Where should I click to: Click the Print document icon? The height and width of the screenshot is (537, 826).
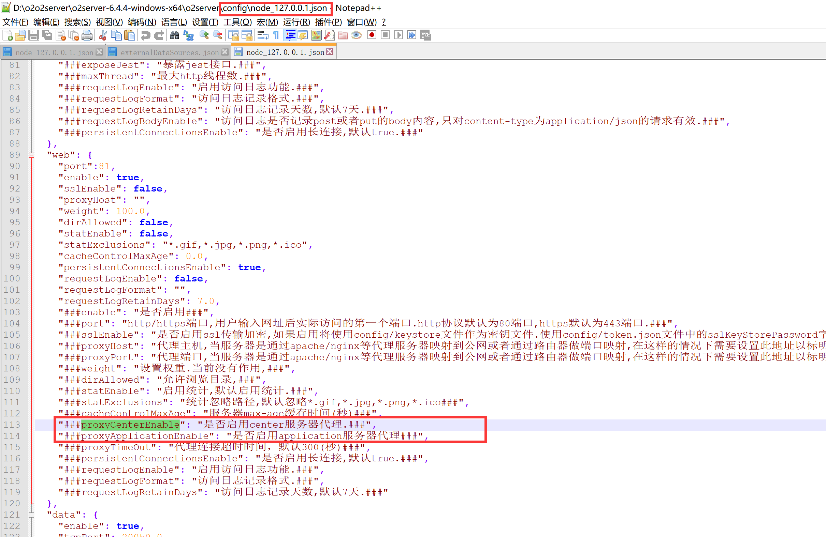[87, 35]
